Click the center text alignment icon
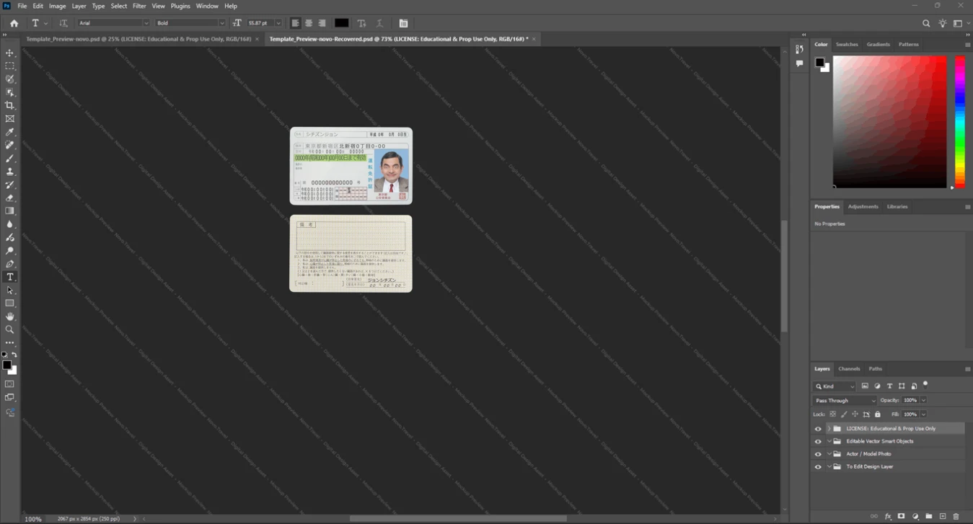Screen dimensions: 973x524 tap(309, 23)
